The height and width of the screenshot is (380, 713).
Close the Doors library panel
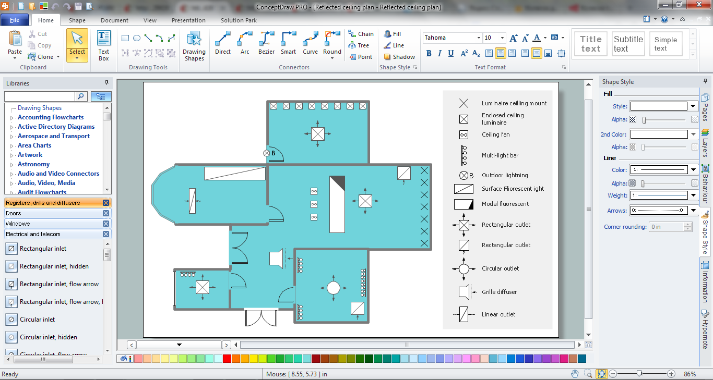106,213
